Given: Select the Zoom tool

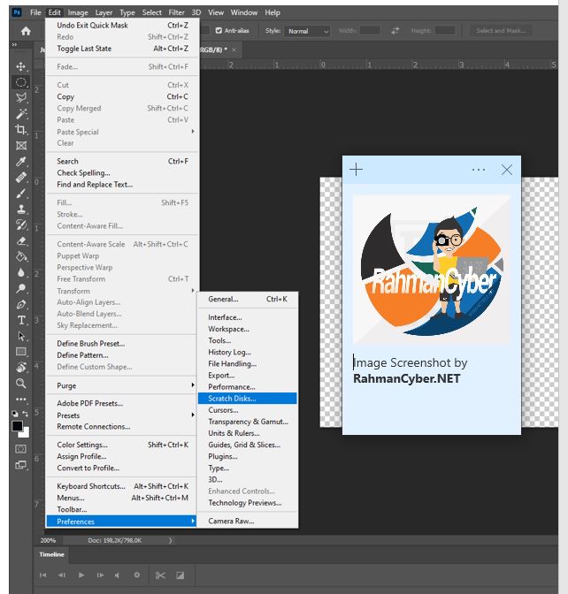Looking at the screenshot, I should pos(21,383).
